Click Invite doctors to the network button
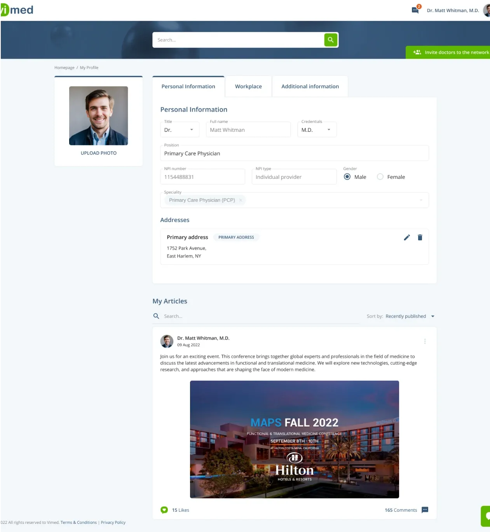This screenshot has height=532, width=490. click(448, 52)
